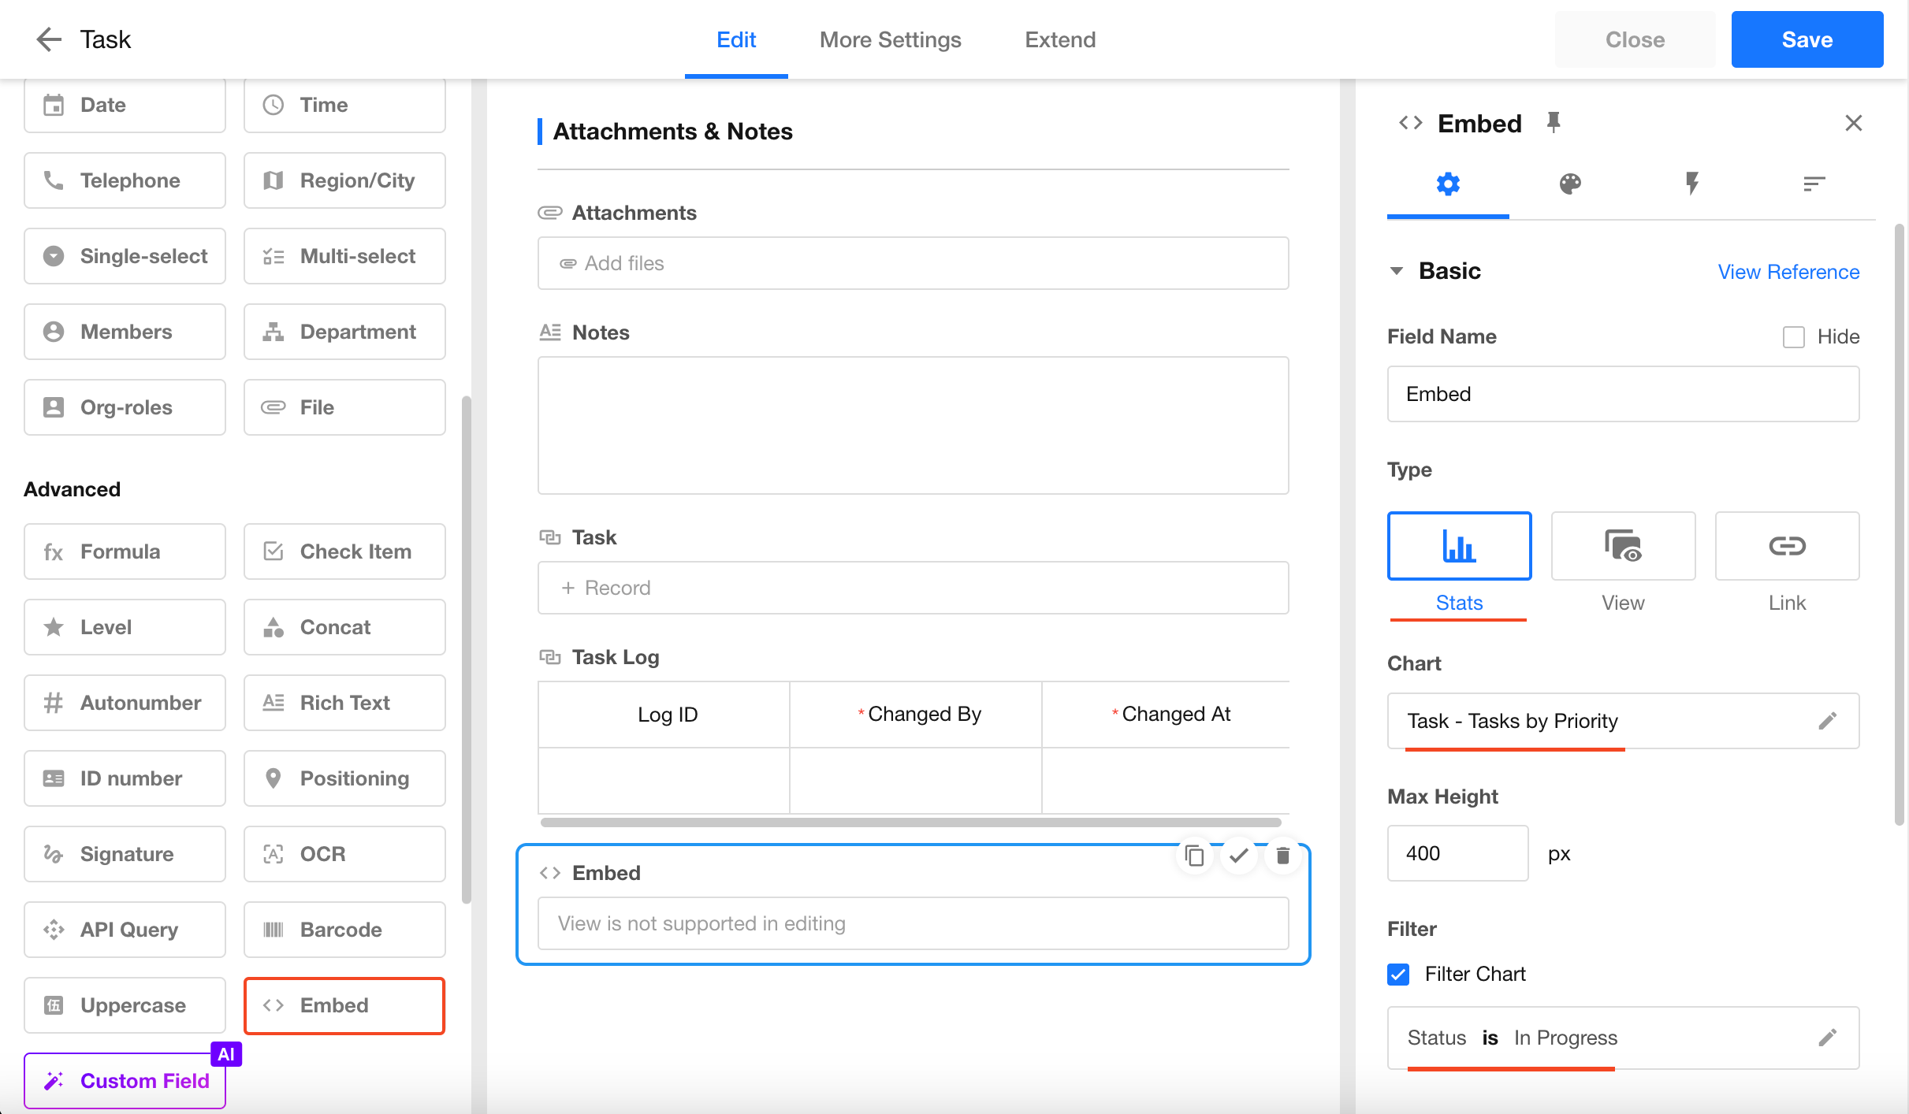Add an Org-roles field
The image size is (1909, 1114).
pos(125,407)
